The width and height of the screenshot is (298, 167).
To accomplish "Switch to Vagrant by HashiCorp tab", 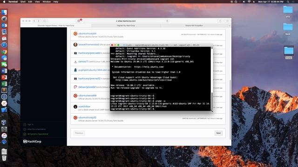I will click(x=126, y=26).
